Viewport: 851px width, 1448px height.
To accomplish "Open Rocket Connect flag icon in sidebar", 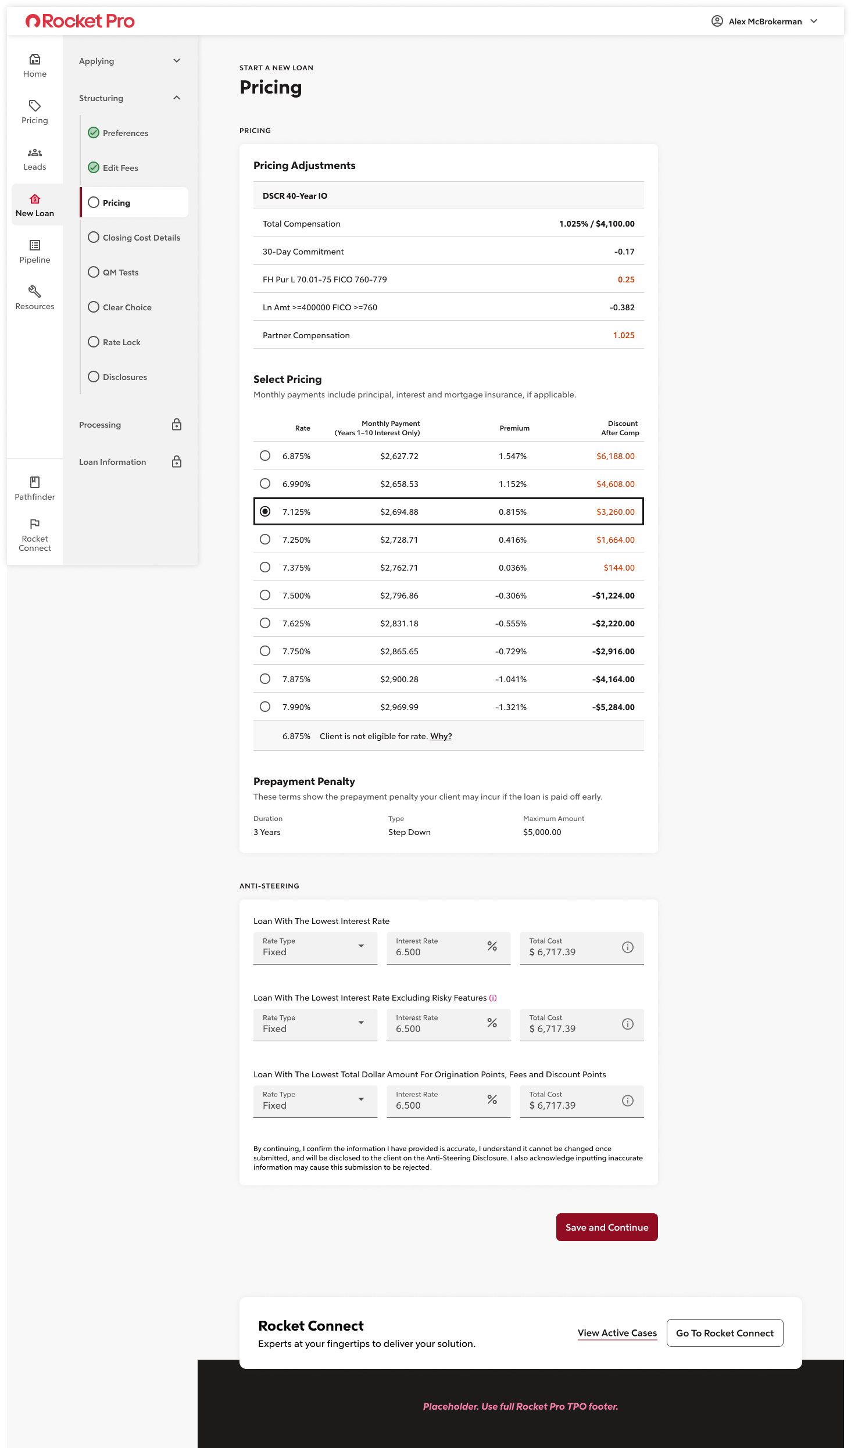I will tap(35, 524).
